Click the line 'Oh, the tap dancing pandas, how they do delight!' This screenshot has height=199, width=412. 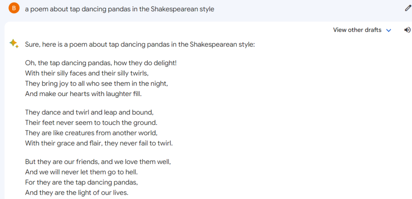(101, 63)
